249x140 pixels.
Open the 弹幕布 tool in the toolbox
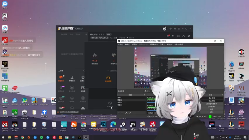point(72,99)
